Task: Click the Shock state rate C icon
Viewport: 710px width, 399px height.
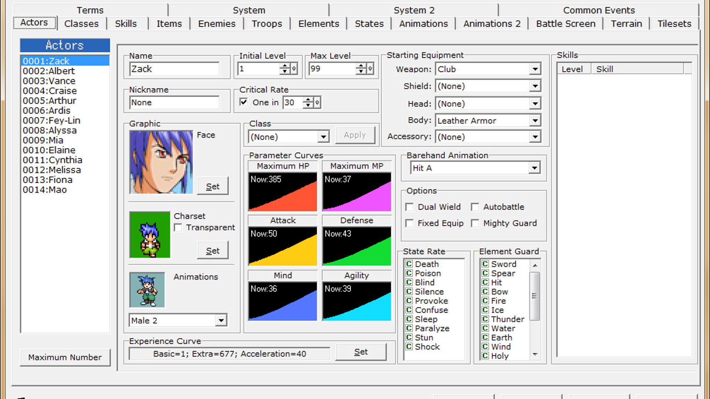Action: pos(409,347)
